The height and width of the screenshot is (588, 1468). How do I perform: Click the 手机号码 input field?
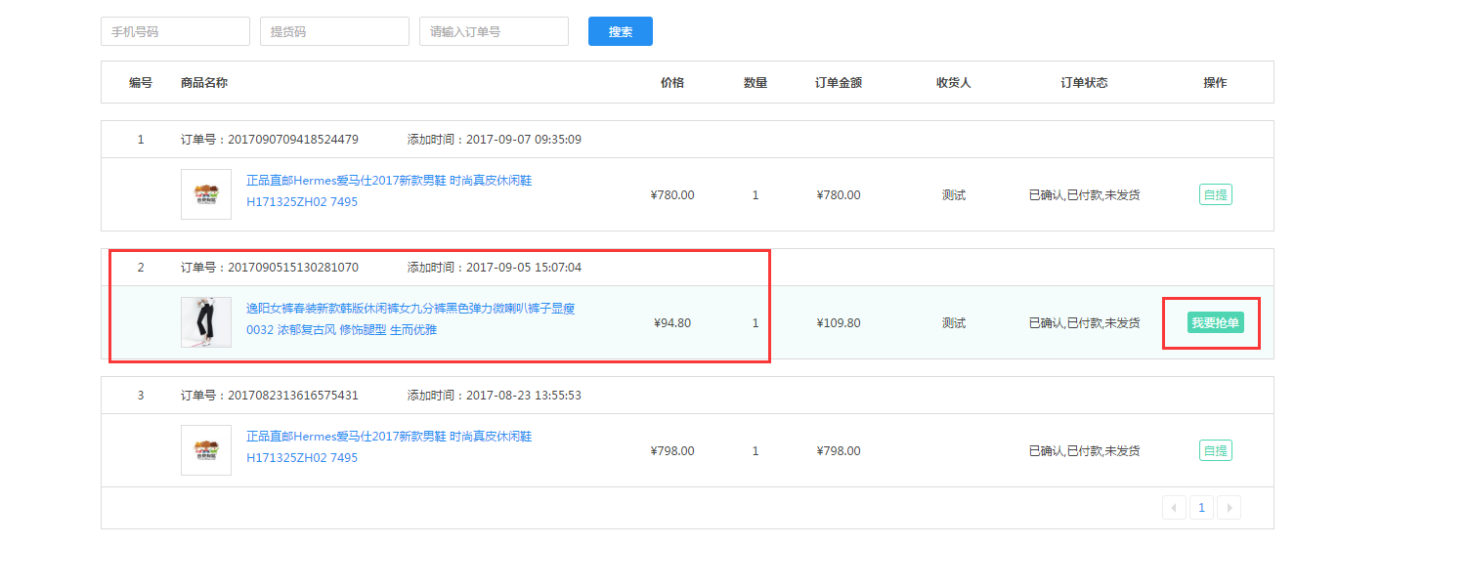coord(175,31)
